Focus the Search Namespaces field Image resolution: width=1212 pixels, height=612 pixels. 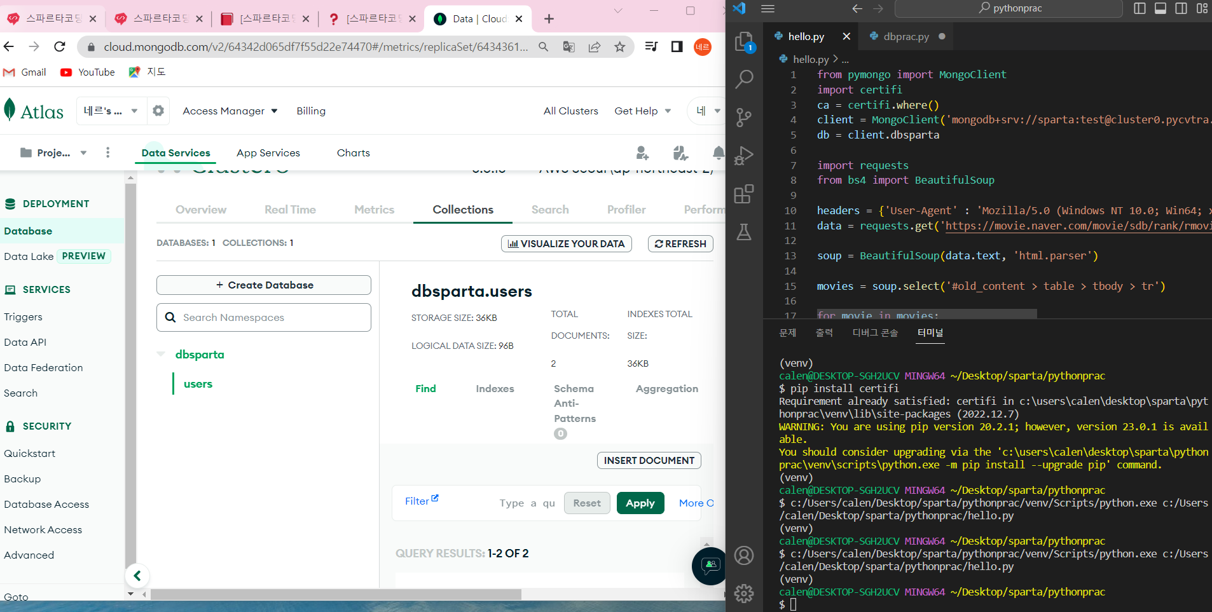coord(264,317)
